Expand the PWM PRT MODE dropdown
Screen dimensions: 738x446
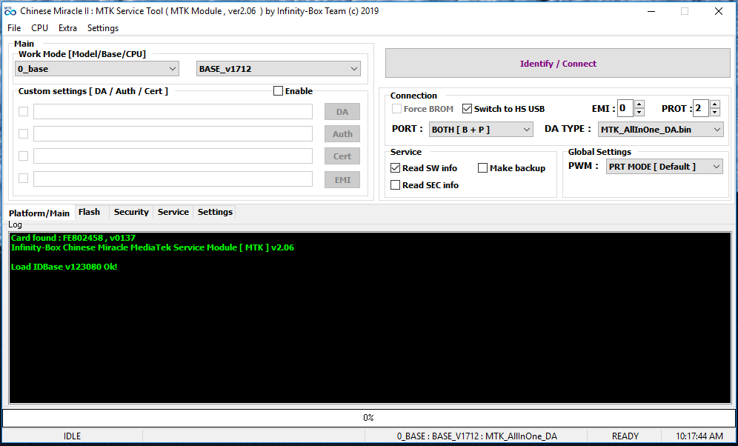click(x=665, y=167)
